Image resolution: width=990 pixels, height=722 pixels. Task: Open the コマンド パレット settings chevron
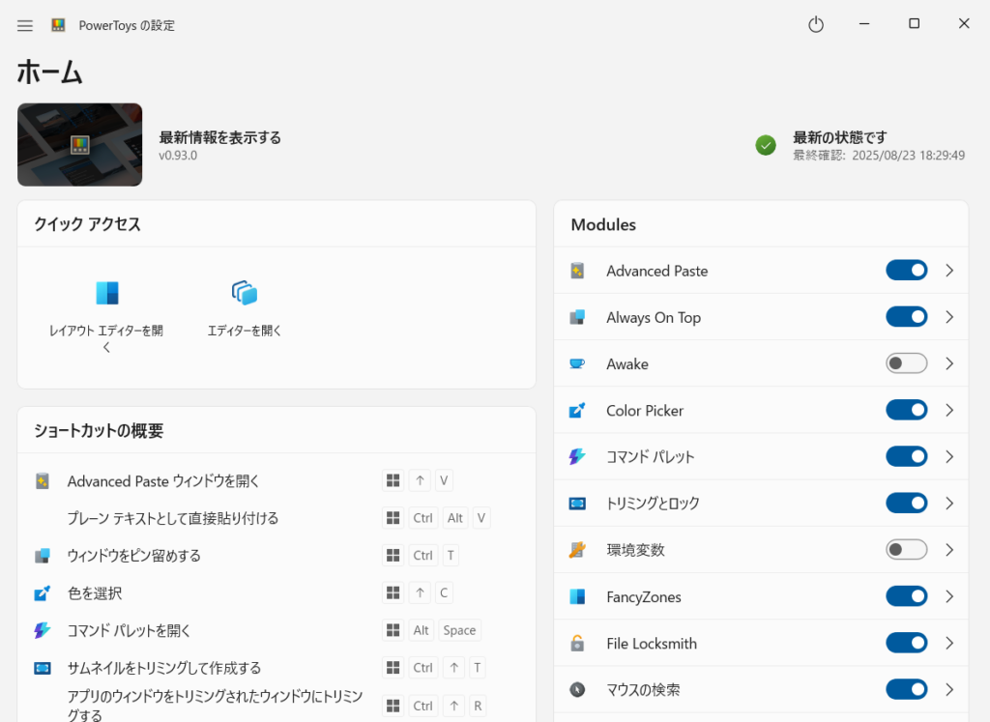click(949, 456)
